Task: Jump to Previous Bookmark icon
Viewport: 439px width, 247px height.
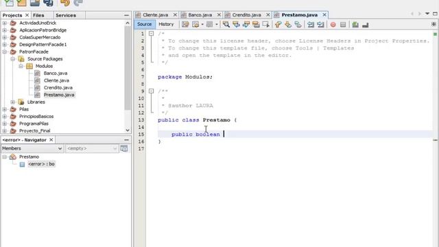Action: click(x=278, y=25)
